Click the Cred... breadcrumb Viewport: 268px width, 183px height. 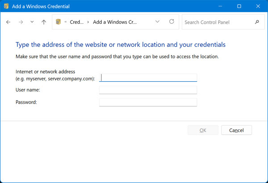click(x=76, y=22)
